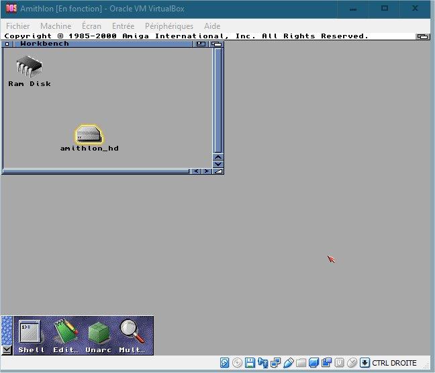Open the Périphériques menu
Screen dimensions: 435x373
pos(169,26)
